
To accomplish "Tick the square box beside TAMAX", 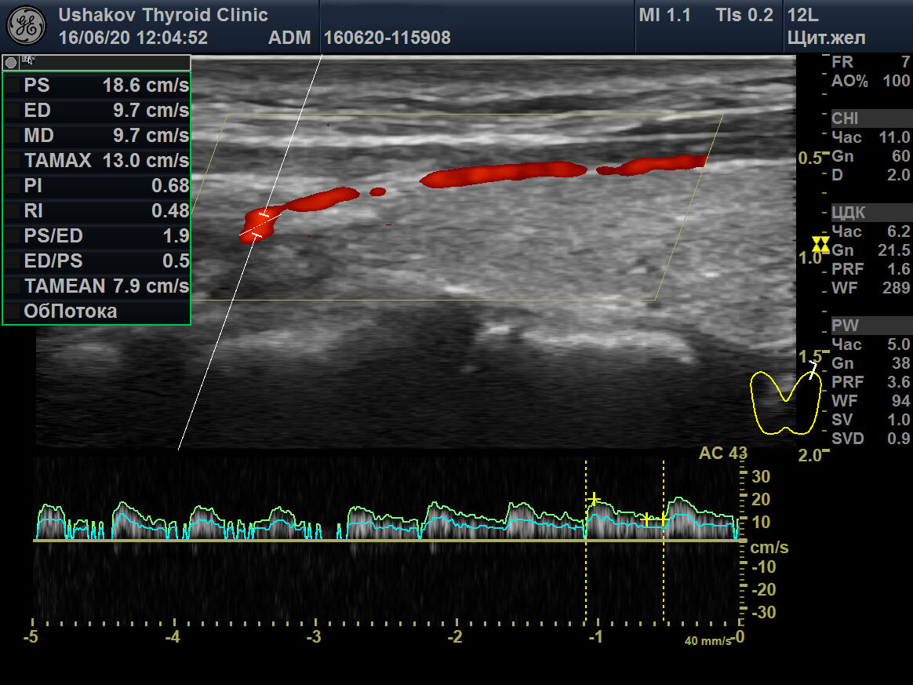I will coord(13,161).
